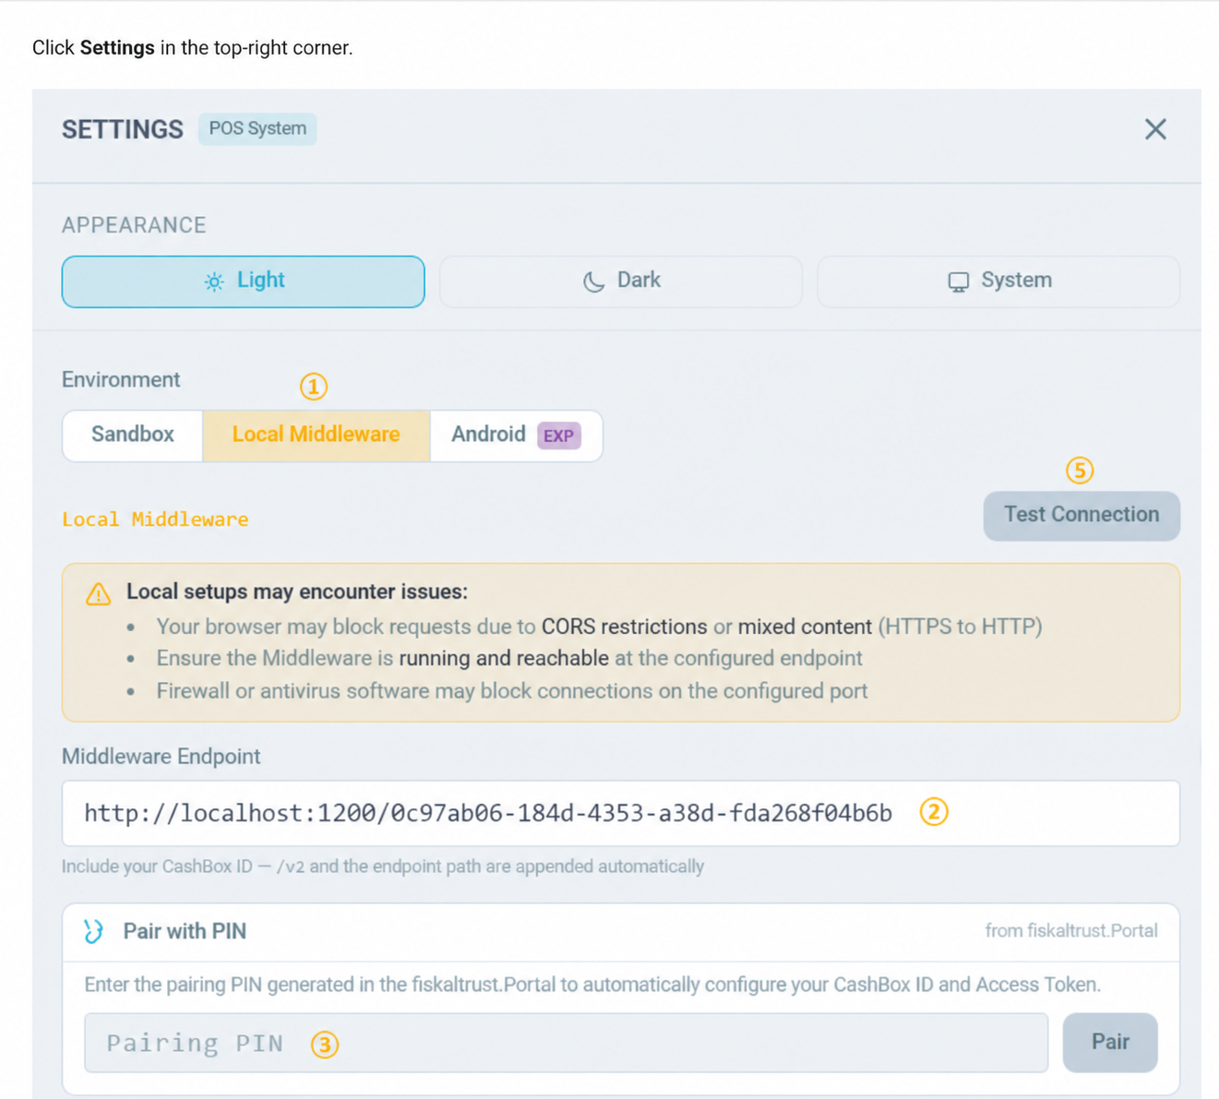Click into the Pairing PIN field

point(566,1043)
